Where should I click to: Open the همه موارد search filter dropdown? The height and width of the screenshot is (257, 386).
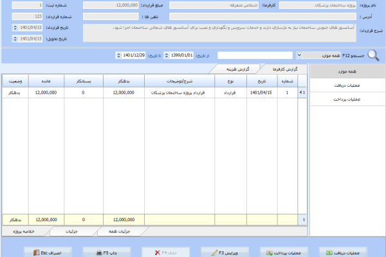click(x=299, y=55)
